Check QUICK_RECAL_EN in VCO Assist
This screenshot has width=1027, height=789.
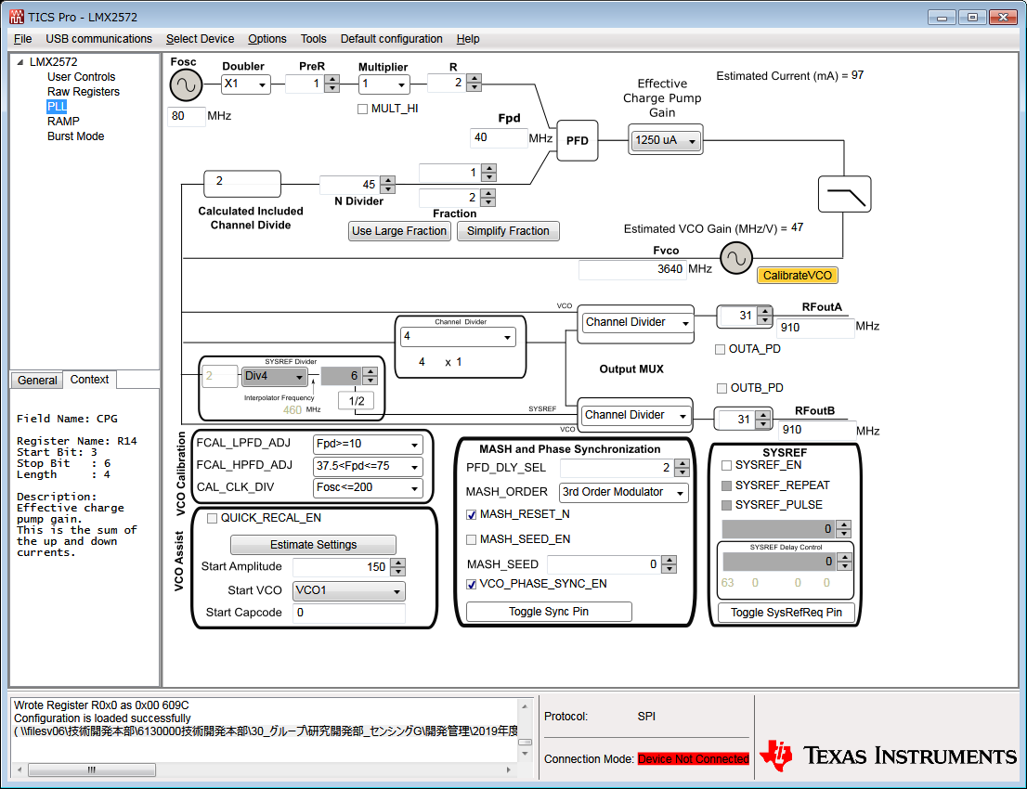click(213, 518)
